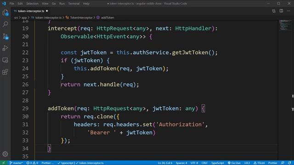
Task: Open the Remote Explorer view
Action: 5,60
